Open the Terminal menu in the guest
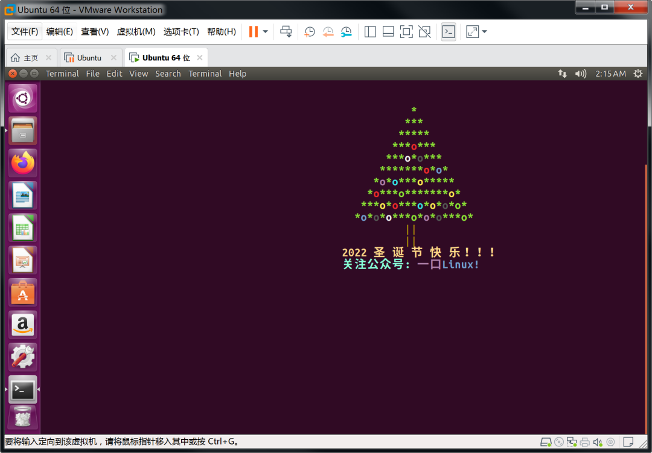The height and width of the screenshot is (453, 652). [205, 73]
